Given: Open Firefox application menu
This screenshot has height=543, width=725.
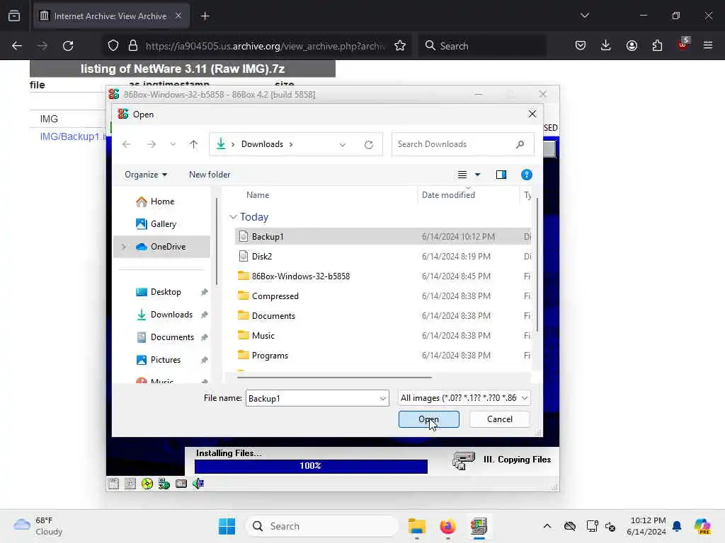Looking at the screenshot, I should tap(708, 45).
